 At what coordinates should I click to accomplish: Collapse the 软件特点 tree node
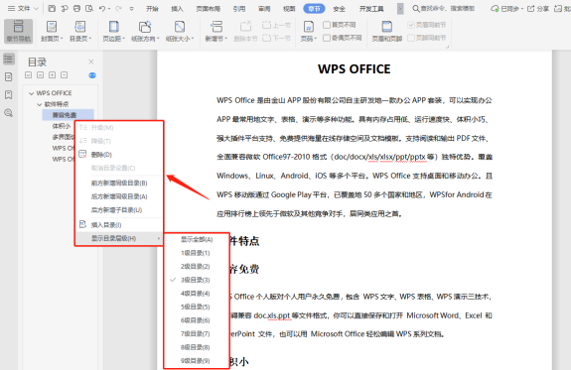[40, 104]
